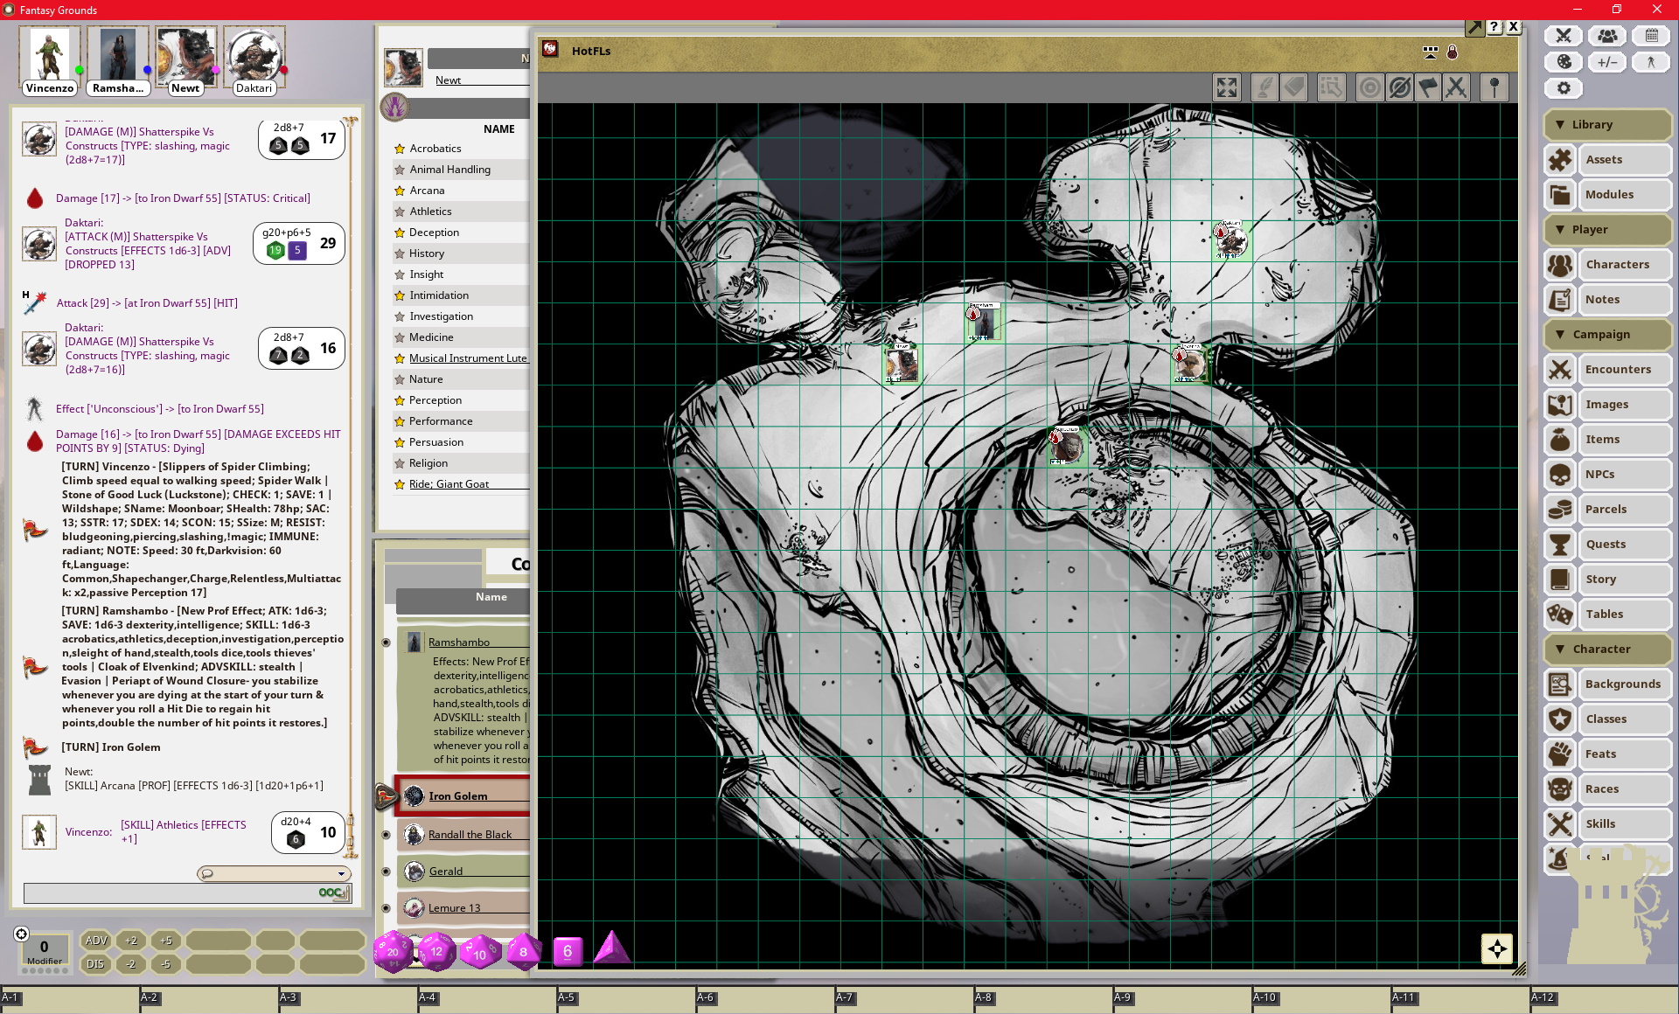The width and height of the screenshot is (1679, 1014).
Task: Click the fullscreen map arrows tool
Action: point(1227,87)
